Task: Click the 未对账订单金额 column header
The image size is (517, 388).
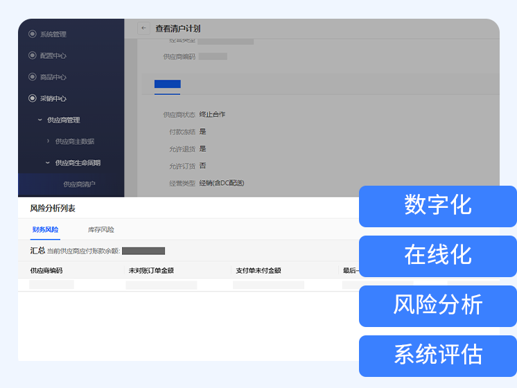Action: click(x=151, y=270)
